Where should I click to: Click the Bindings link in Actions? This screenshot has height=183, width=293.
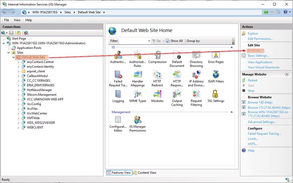click(255, 50)
